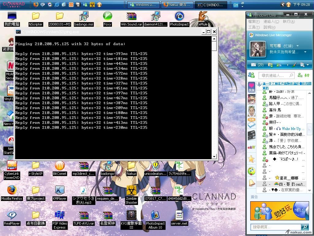Open 執行(A) menu in Messenger

tap(289, 22)
